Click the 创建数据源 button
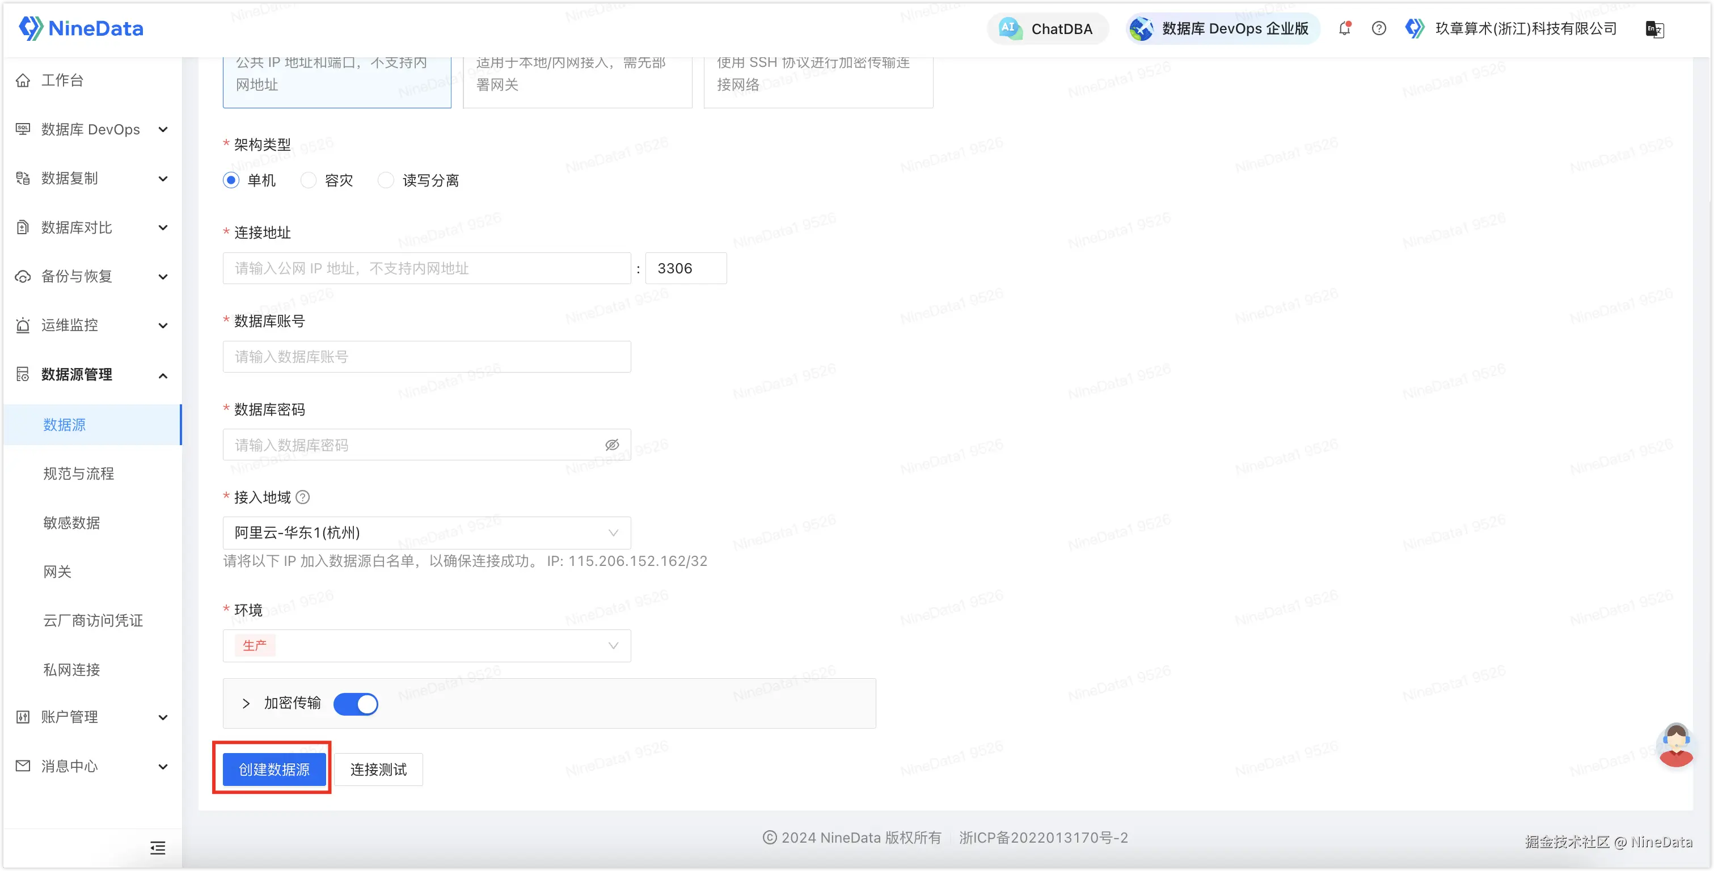1714x871 pixels. click(274, 770)
